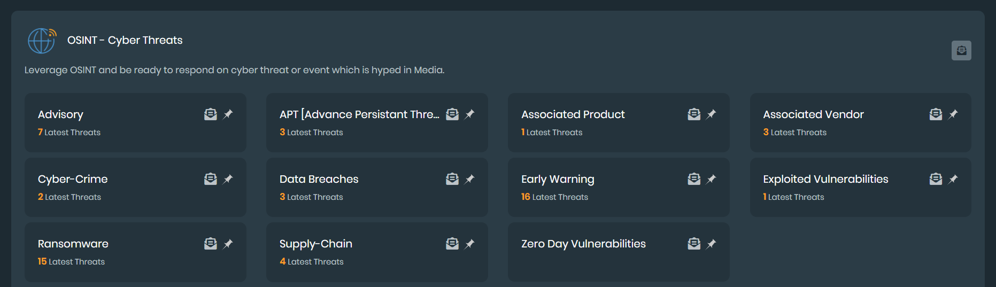Open the Data Breaches category title
Viewport: 996px width, 287px height.
coord(319,179)
